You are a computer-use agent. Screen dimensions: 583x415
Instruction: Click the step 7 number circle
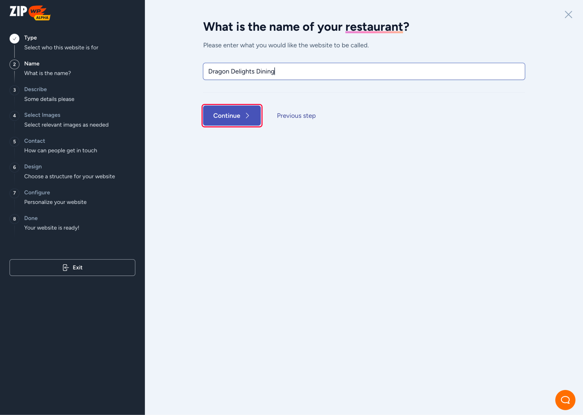(15, 193)
